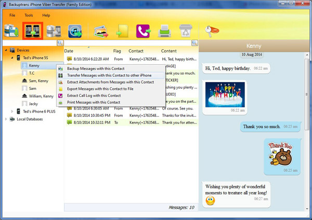Image resolution: width=312 pixels, height=220 pixels.
Task: Select the Sam contact
Action: coord(33,88)
